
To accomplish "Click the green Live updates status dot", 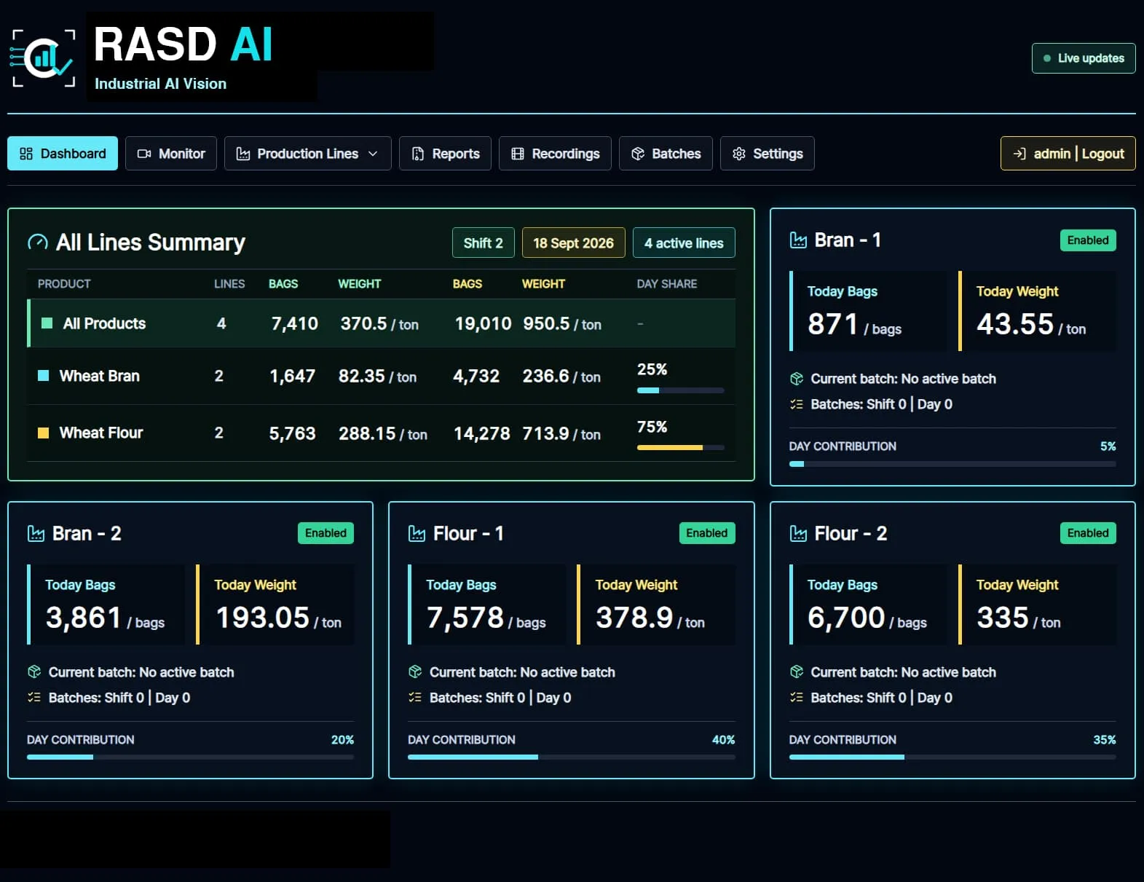I will coord(1047,58).
